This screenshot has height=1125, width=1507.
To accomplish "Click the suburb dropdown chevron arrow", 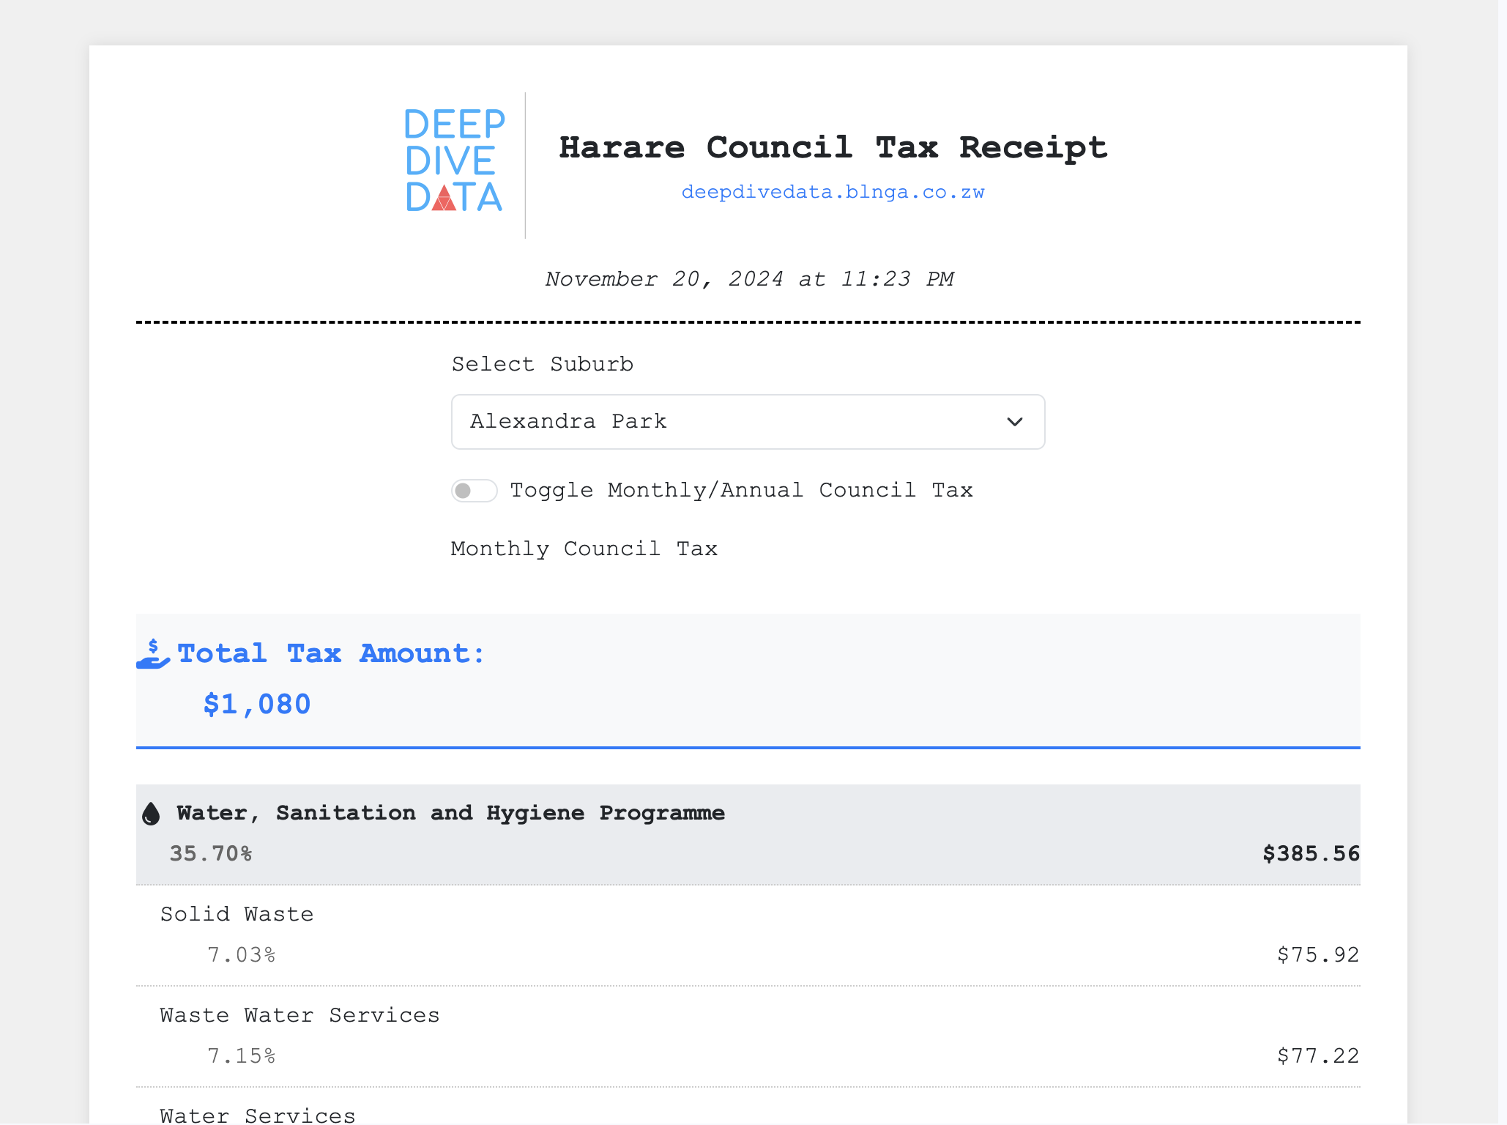I will click(1014, 422).
